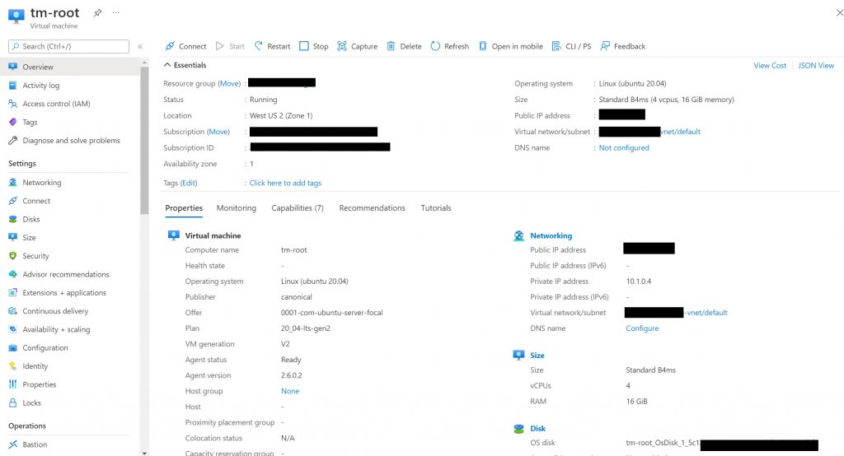The height and width of the screenshot is (456, 844).
Task: Open JSON View link
Action: (x=816, y=66)
